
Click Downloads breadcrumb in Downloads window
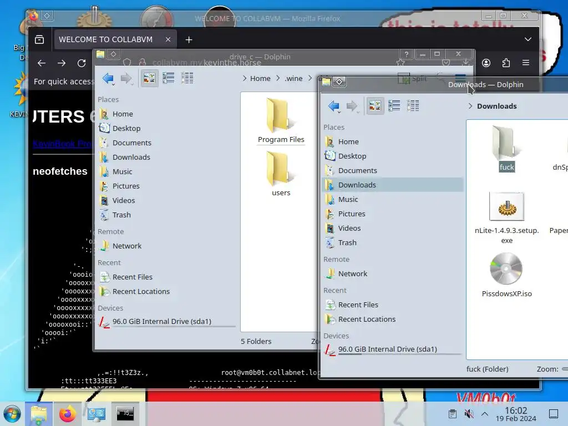click(496, 106)
